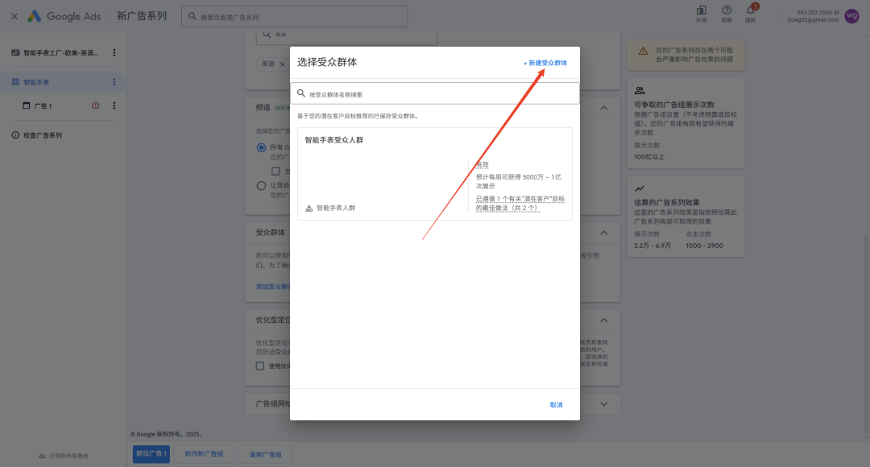The width and height of the screenshot is (870, 467).
Task: Select 智能手表 ad group in sidebar
Action: 36,82
